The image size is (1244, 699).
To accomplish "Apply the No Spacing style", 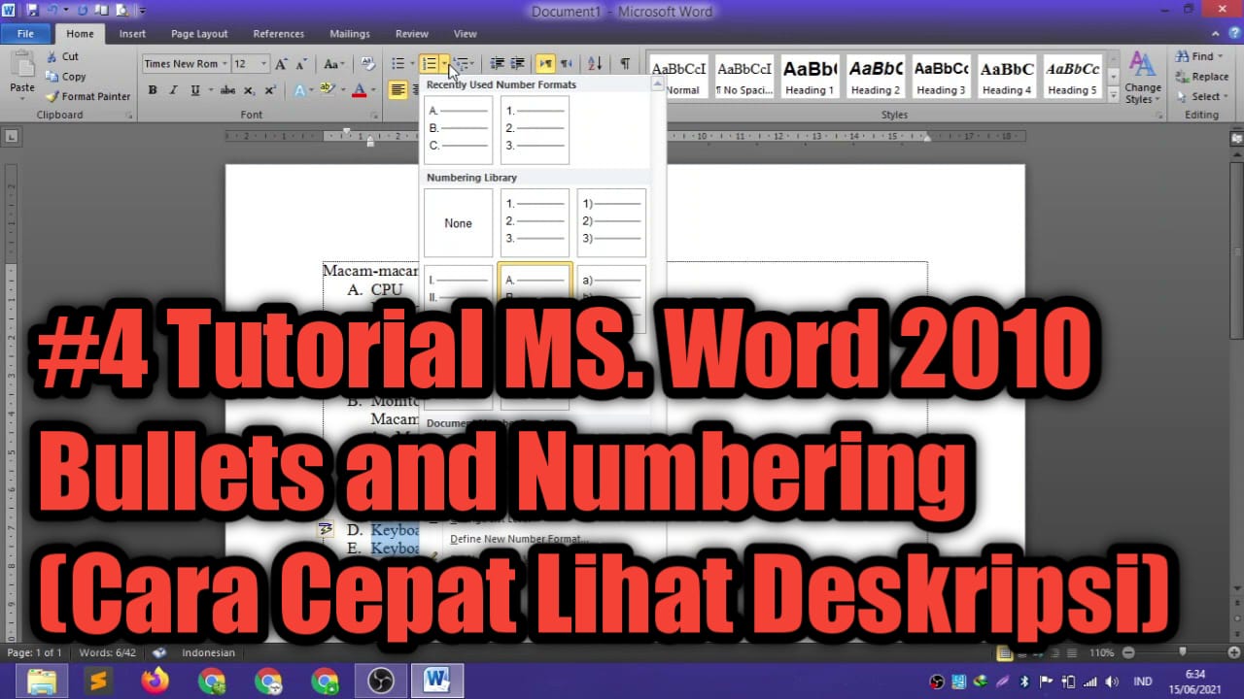I will pos(743,77).
